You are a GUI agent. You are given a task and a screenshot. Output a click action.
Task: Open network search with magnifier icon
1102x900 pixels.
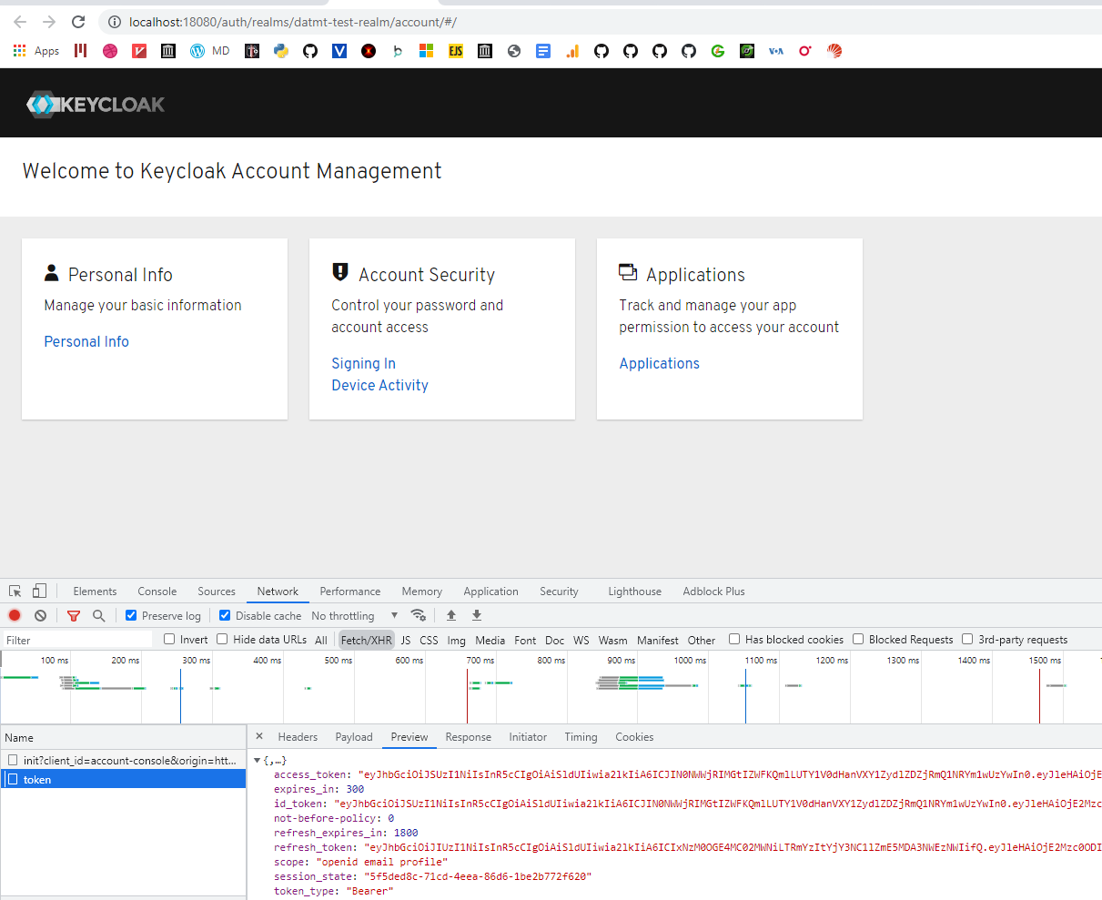[x=99, y=615]
